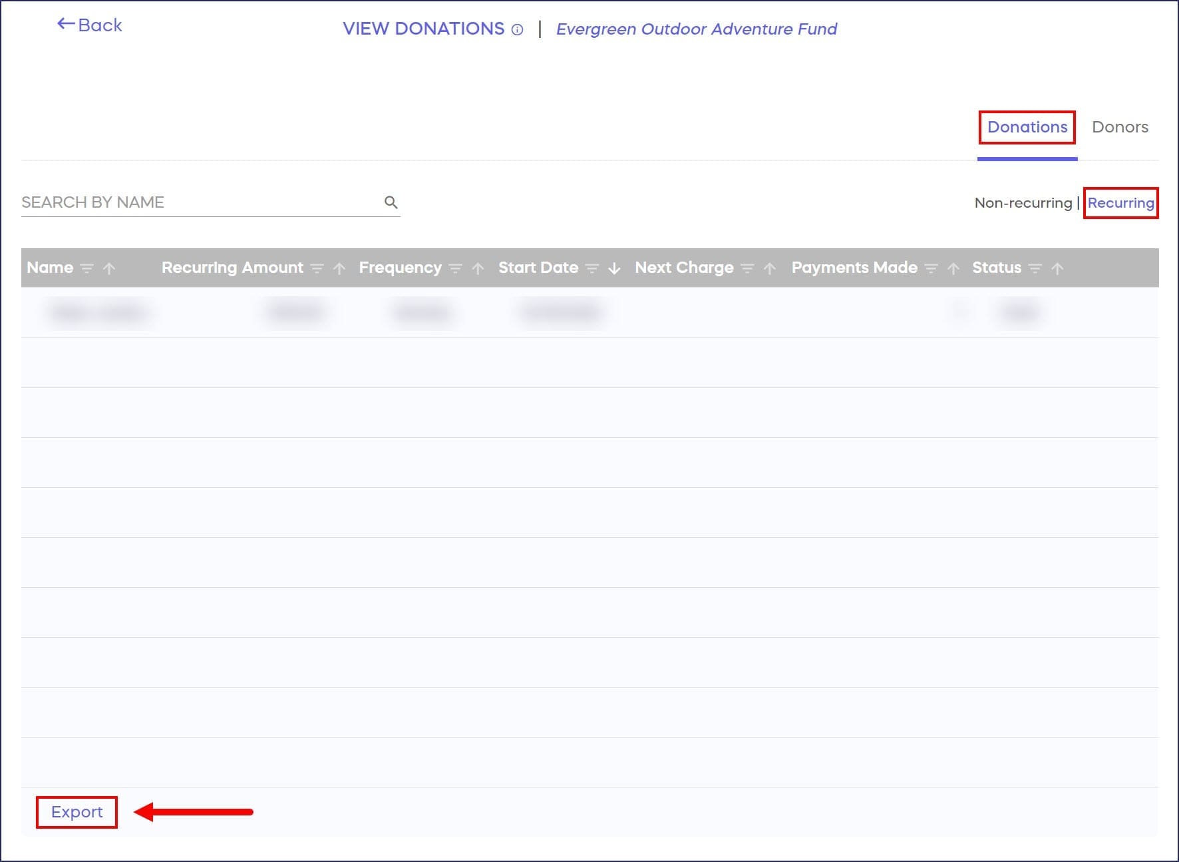The image size is (1179, 862).
Task: Switch to the Donors tab
Action: (1120, 127)
